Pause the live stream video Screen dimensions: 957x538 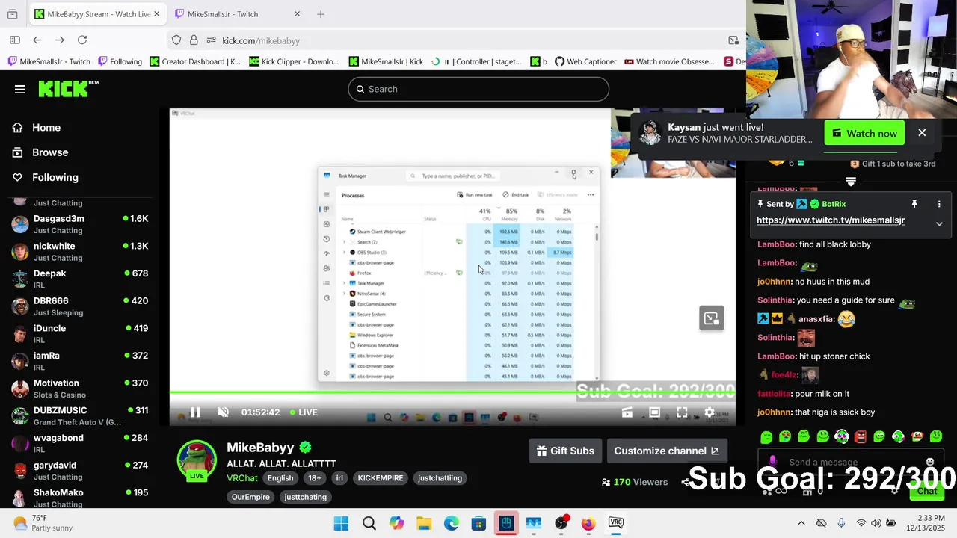(x=195, y=412)
